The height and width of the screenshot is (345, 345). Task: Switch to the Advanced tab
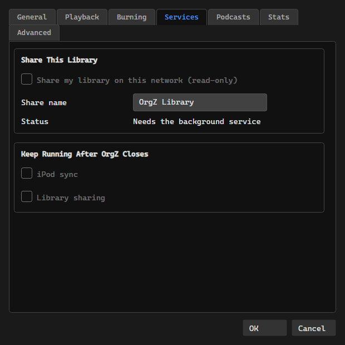[x=34, y=33]
